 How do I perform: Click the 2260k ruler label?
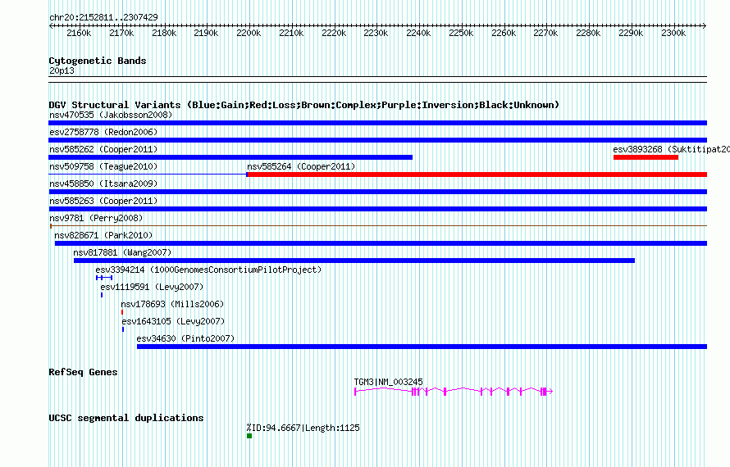click(504, 33)
